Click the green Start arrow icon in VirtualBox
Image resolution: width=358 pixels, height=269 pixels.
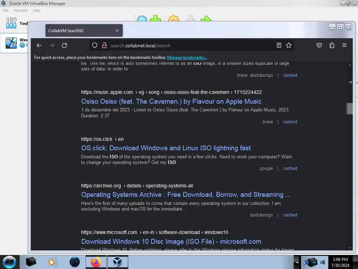coord(206,18)
